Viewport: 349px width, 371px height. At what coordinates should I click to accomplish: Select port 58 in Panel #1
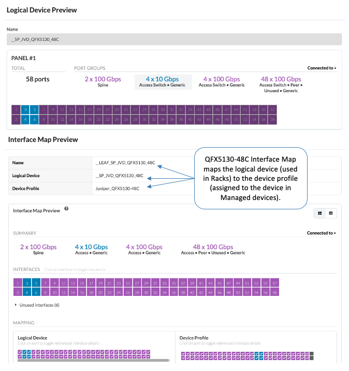272,119
